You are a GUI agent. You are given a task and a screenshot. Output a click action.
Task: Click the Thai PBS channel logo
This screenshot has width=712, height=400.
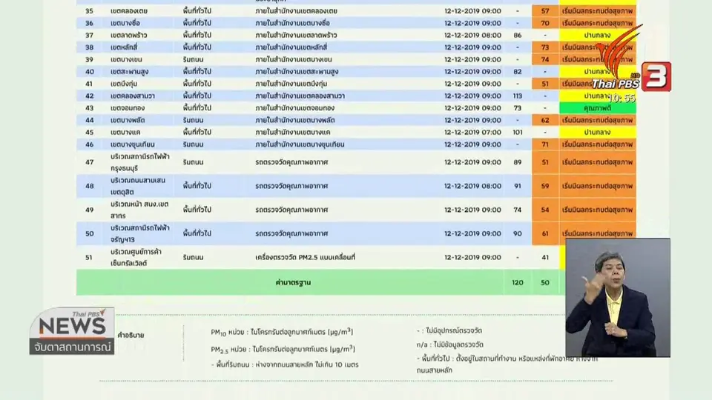pyautogui.click(x=618, y=57)
